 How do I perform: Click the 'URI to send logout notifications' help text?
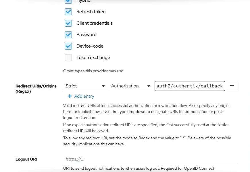tap(139, 169)
